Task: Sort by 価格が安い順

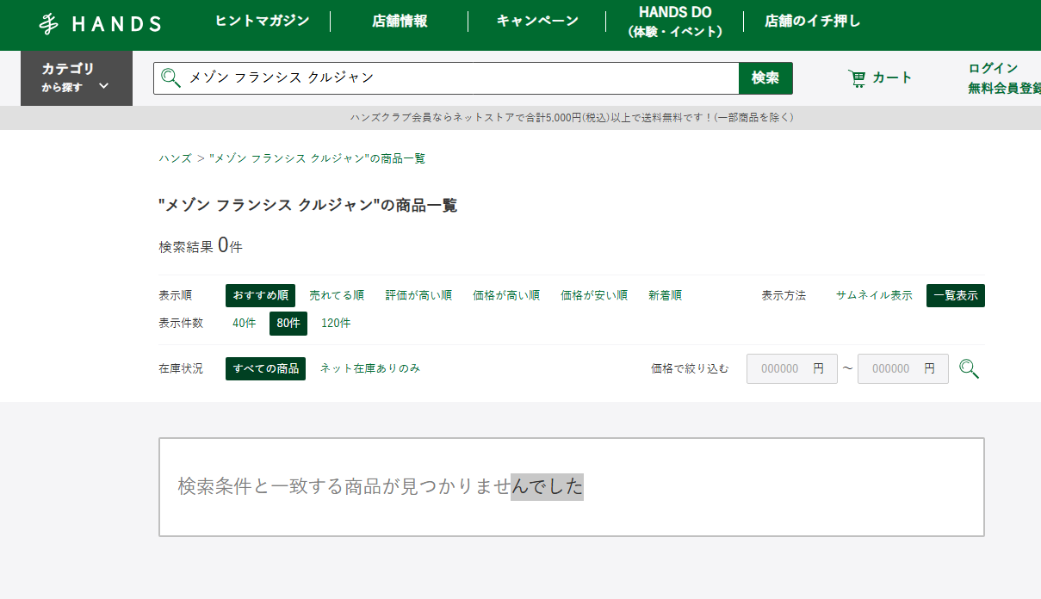Action: (594, 295)
